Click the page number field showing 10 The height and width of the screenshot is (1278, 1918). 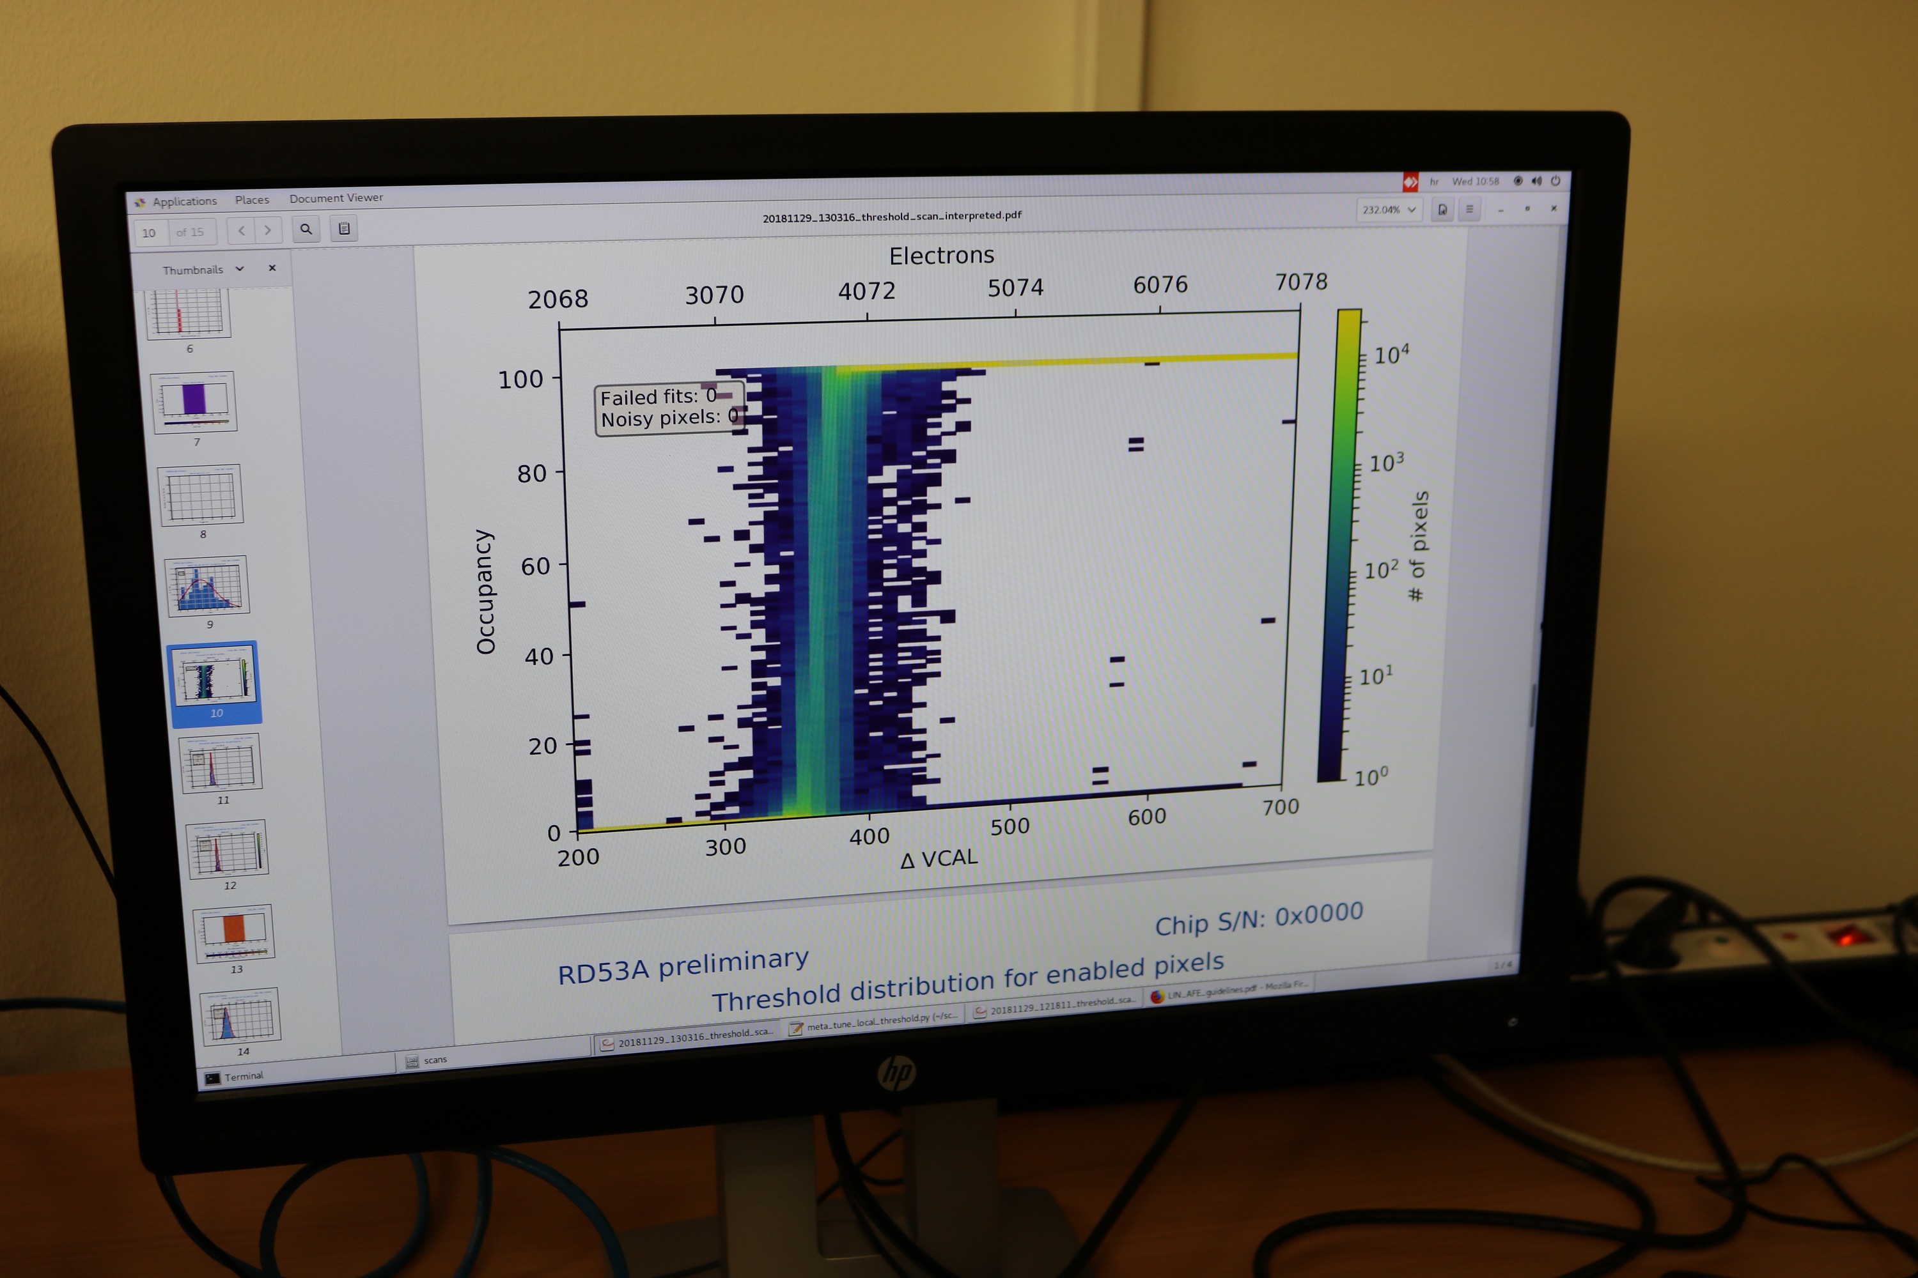[x=150, y=233]
